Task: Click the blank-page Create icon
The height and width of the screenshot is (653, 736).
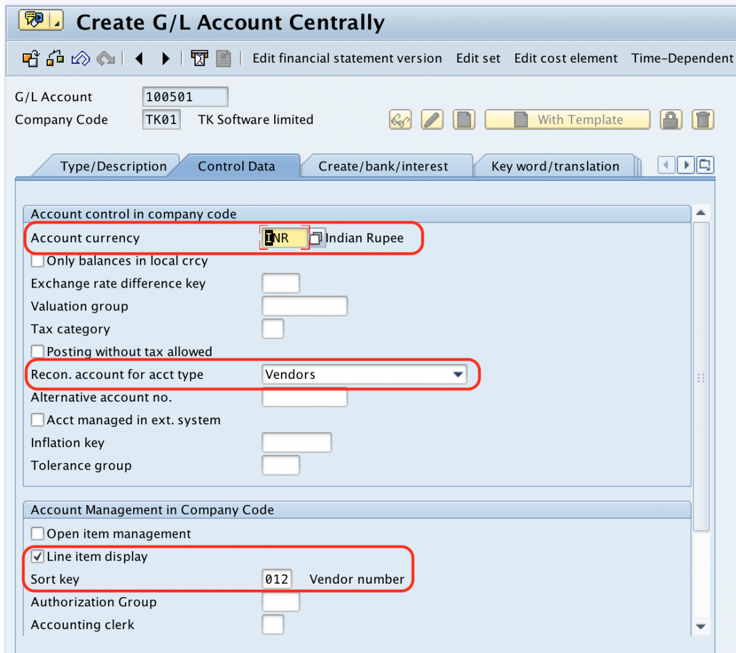Action: pos(464,120)
